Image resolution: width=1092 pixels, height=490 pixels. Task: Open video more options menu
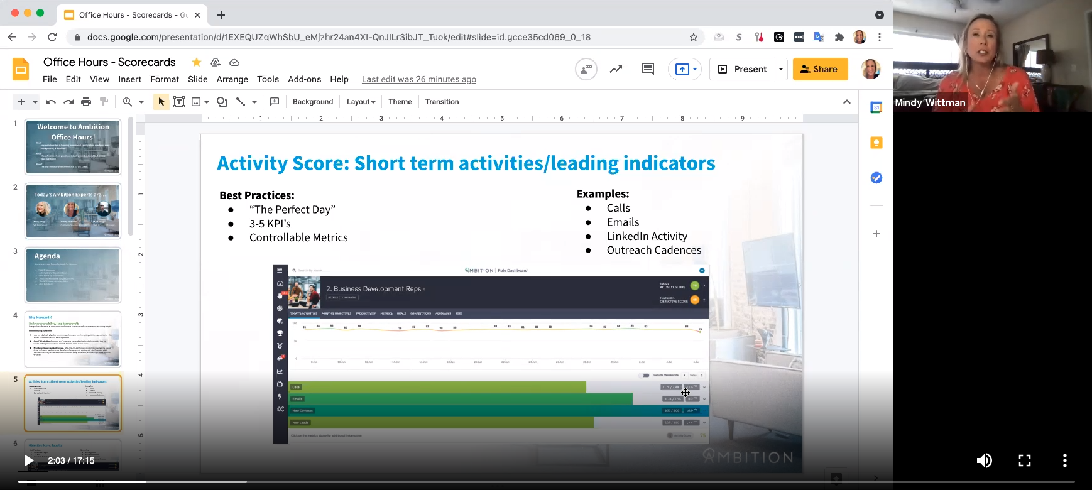(x=1065, y=460)
